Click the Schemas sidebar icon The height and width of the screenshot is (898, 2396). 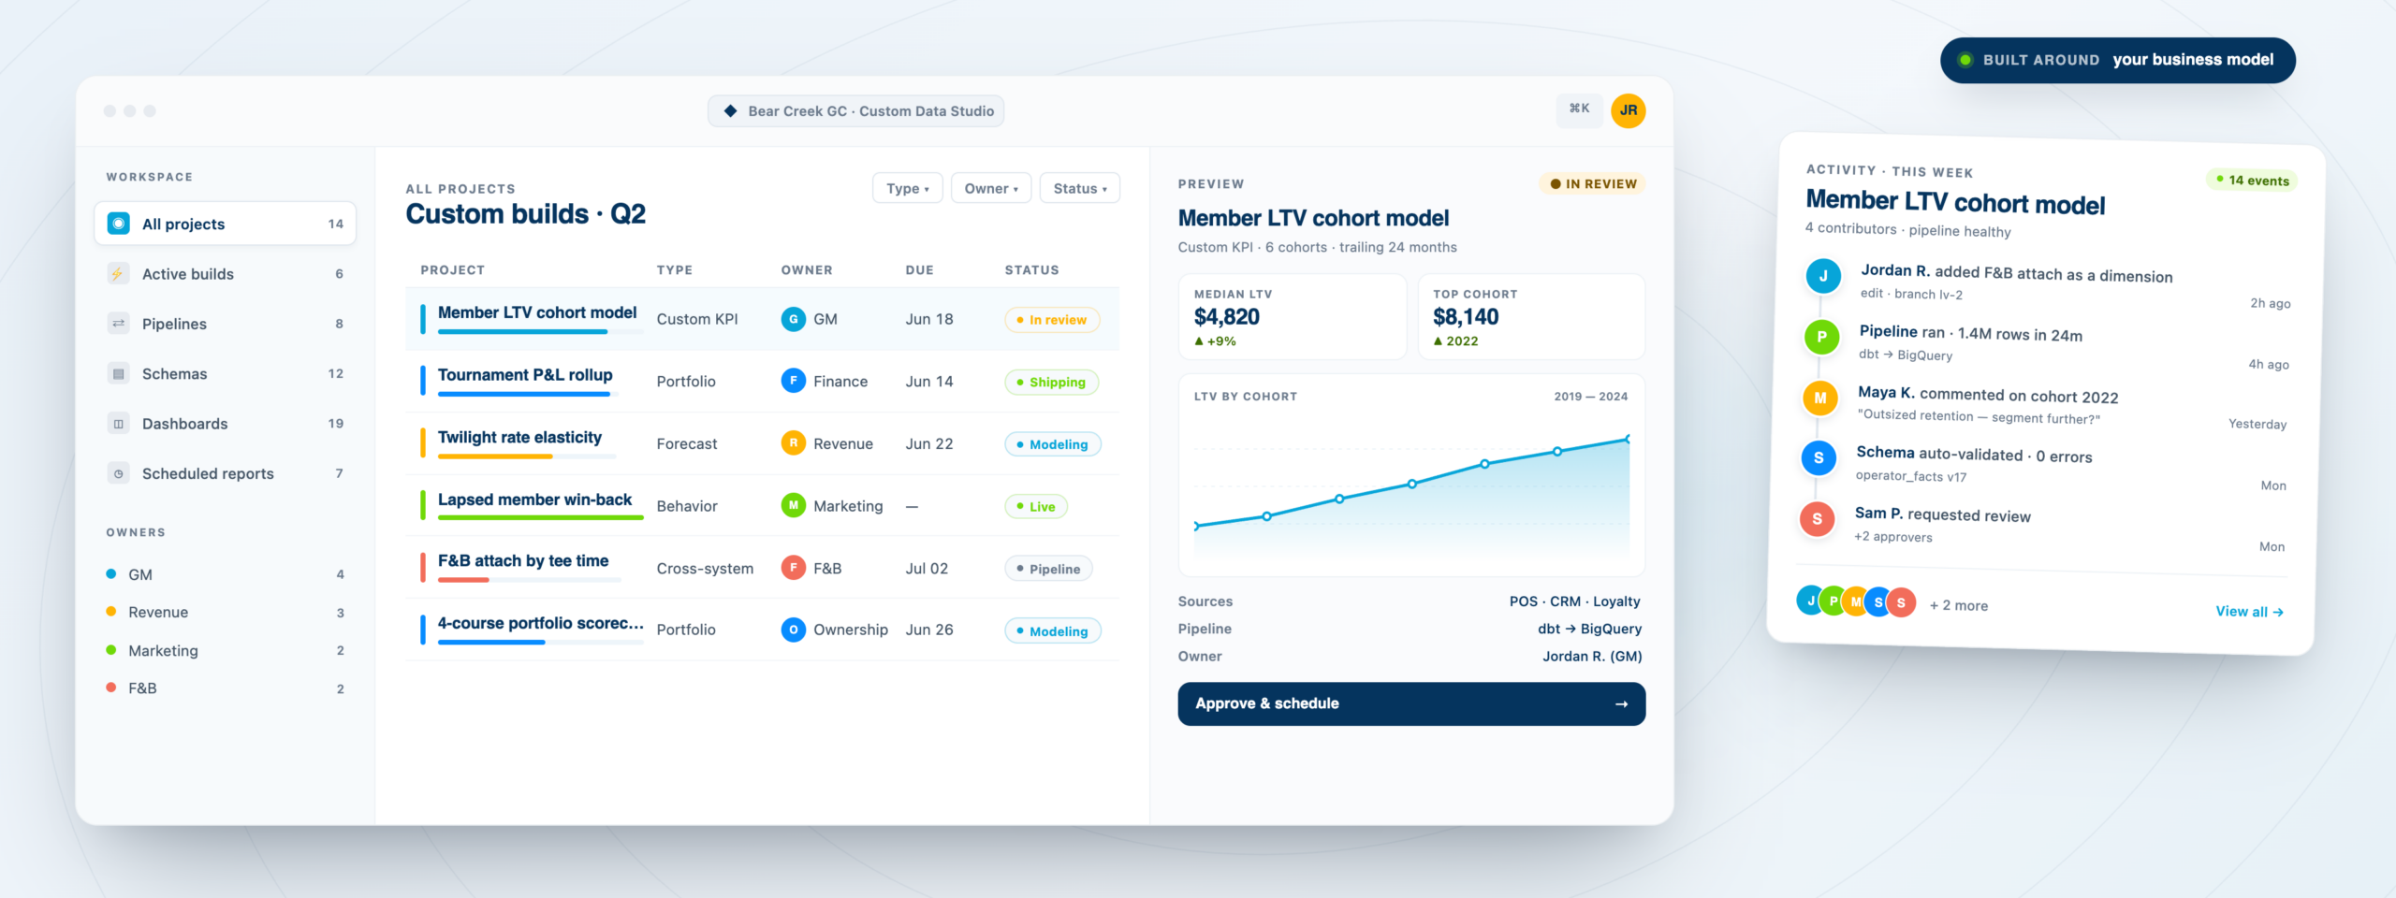click(x=119, y=373)
